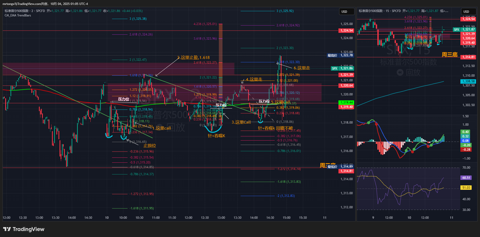
Task: Click the TradingView logo at bottom left
Action: [x=24, y=229]
